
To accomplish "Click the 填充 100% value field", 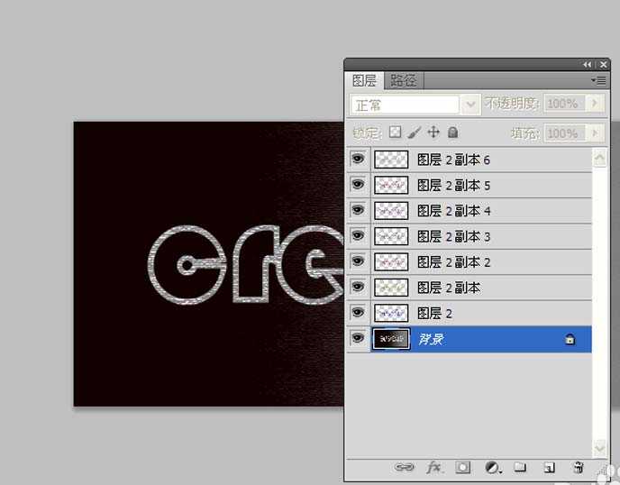I will (565, 133).
